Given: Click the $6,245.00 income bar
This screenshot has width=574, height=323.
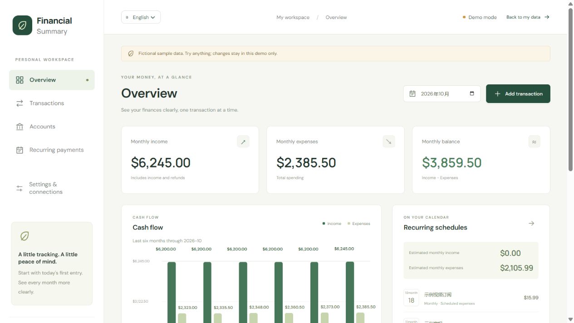Looking at the screenshot, I should [350, 292].
